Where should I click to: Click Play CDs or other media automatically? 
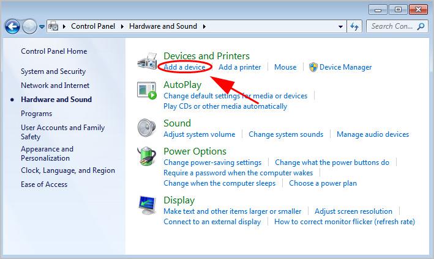tap(225, 106)
